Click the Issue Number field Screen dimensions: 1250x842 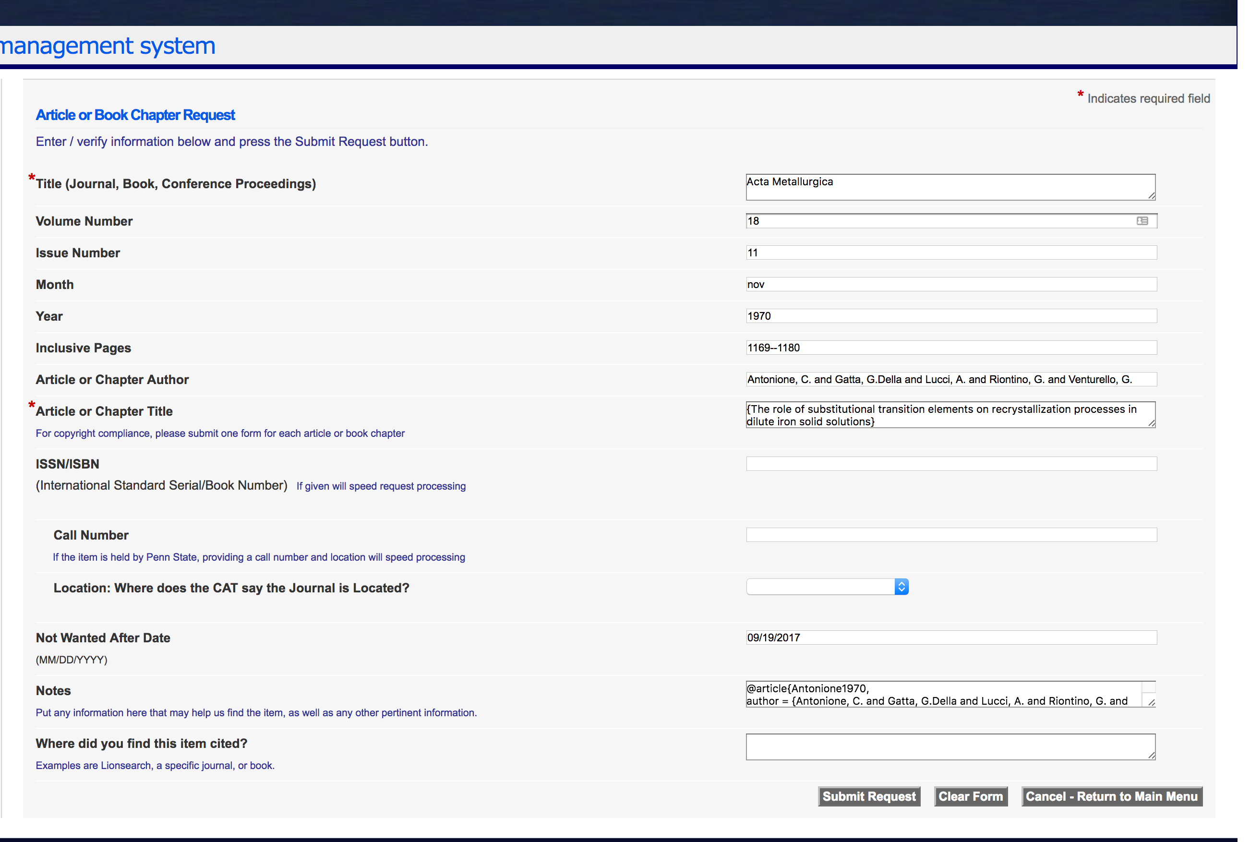[x=951, y=253]
